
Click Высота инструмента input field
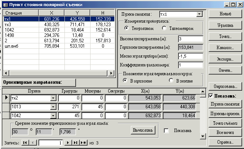[x=191, y=39]
